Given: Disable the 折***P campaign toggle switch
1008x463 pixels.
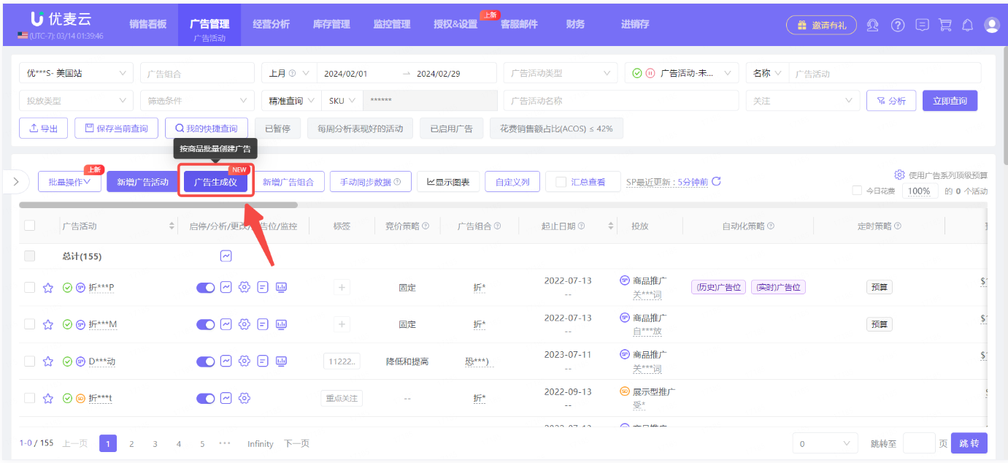Looking at the screenshot, I should click(x=205, y=287).
